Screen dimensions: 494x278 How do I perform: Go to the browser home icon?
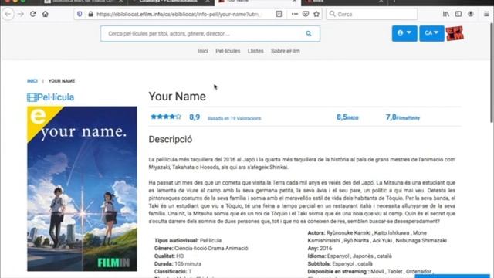click(x=46, y=14)
